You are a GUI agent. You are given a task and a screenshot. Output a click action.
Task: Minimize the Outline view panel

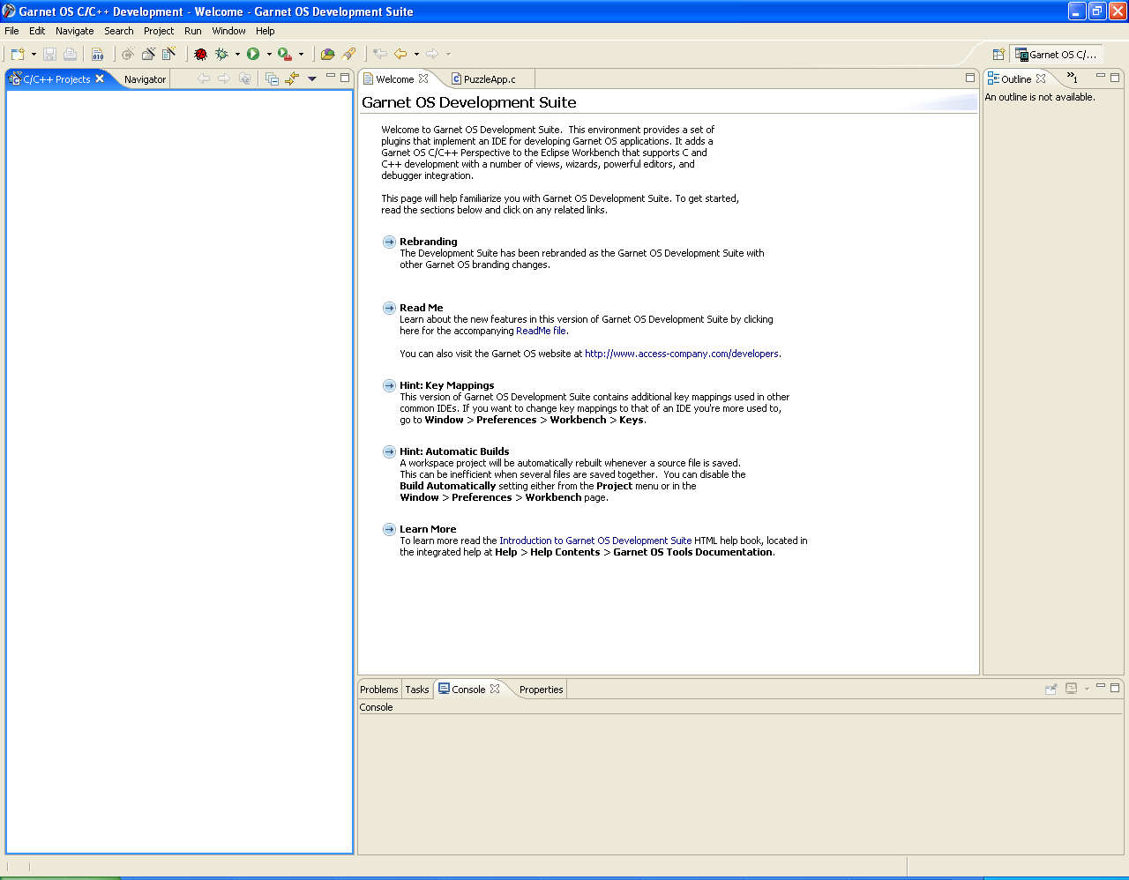coord(1101,77)
